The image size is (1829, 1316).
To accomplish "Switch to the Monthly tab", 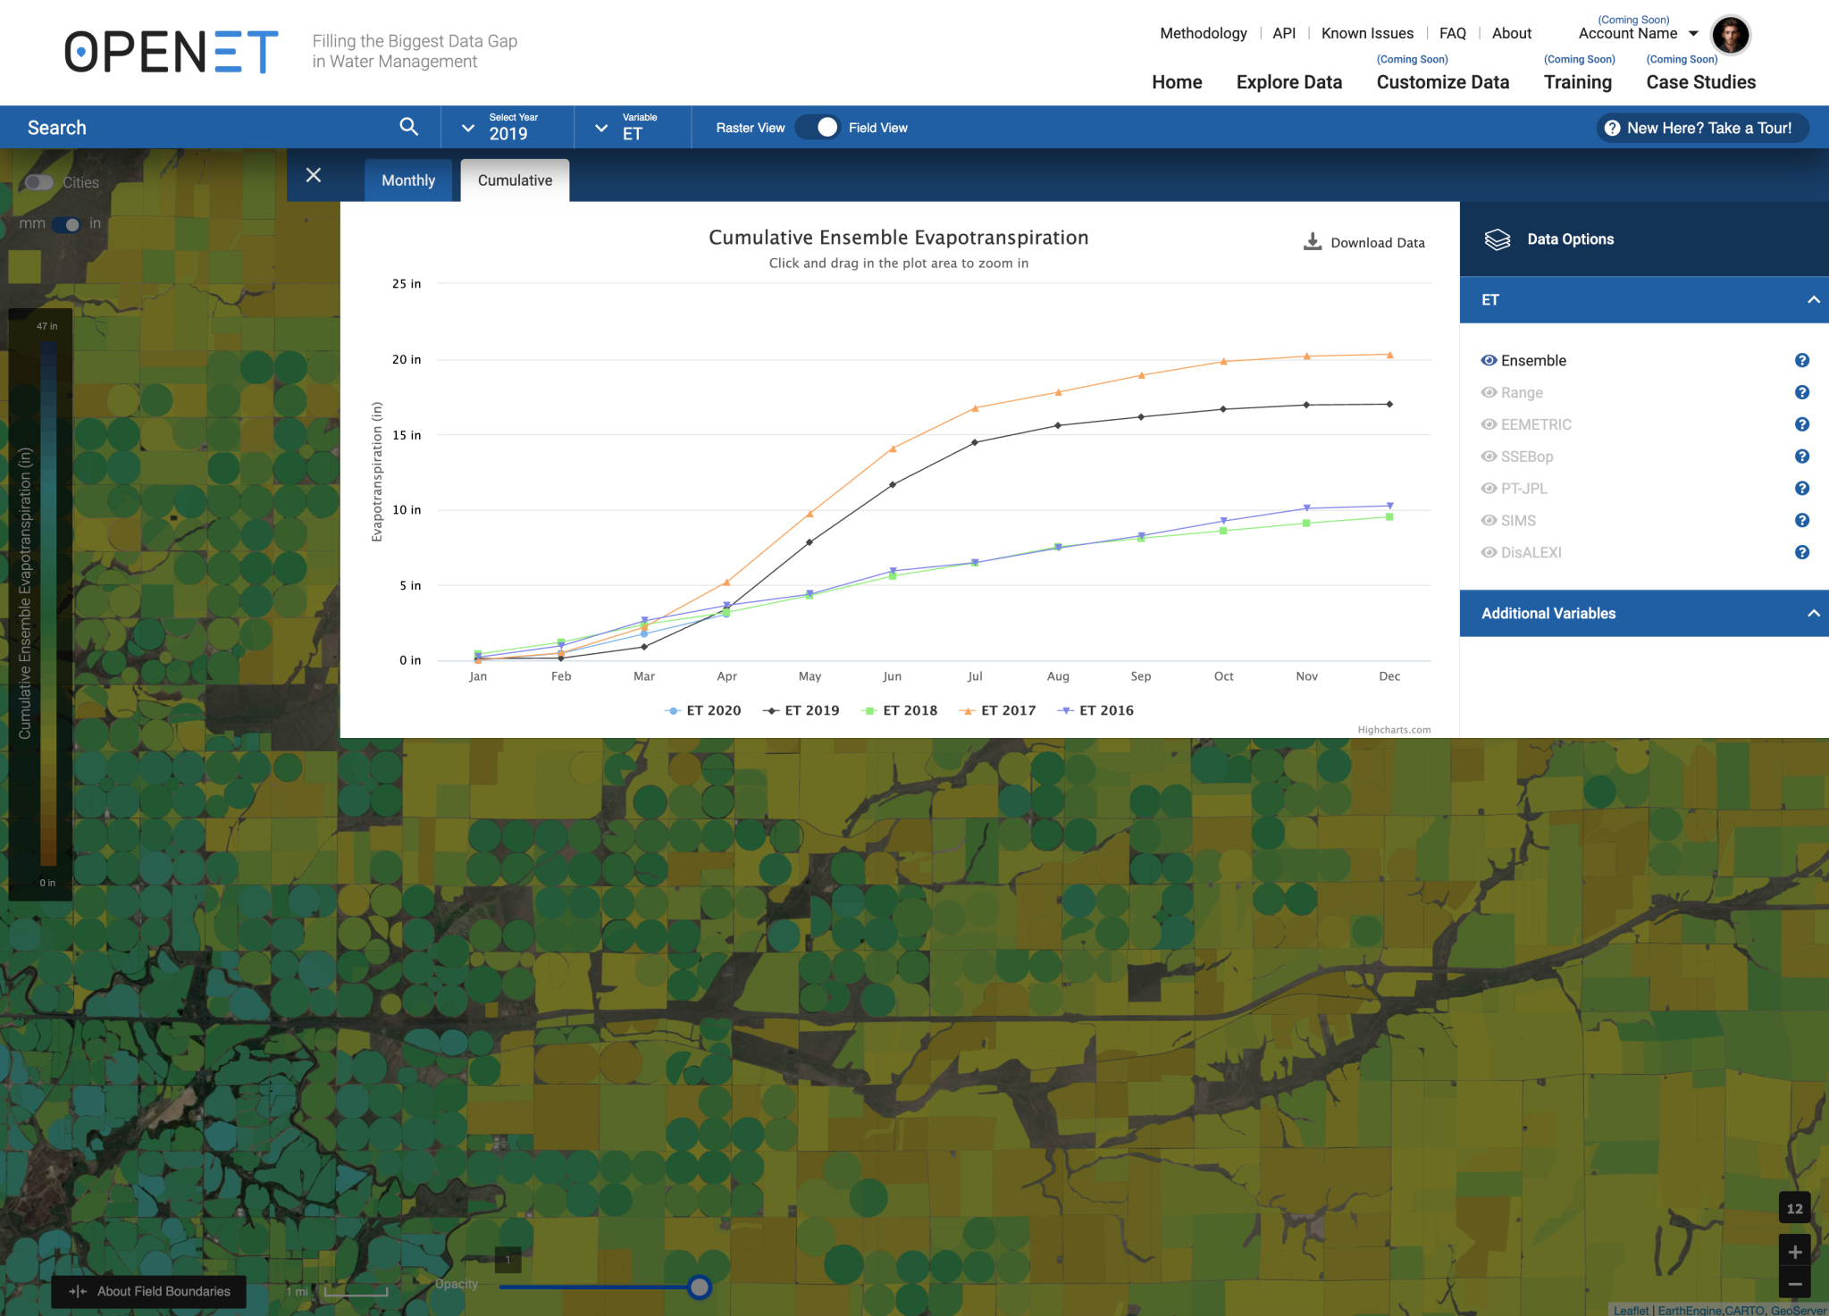I will click(407, 179).
